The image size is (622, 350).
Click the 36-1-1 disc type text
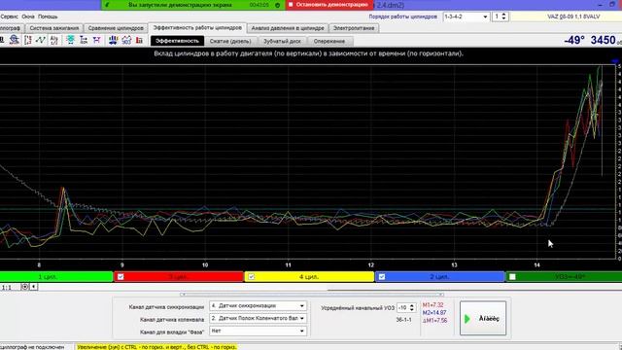point(404,320)
